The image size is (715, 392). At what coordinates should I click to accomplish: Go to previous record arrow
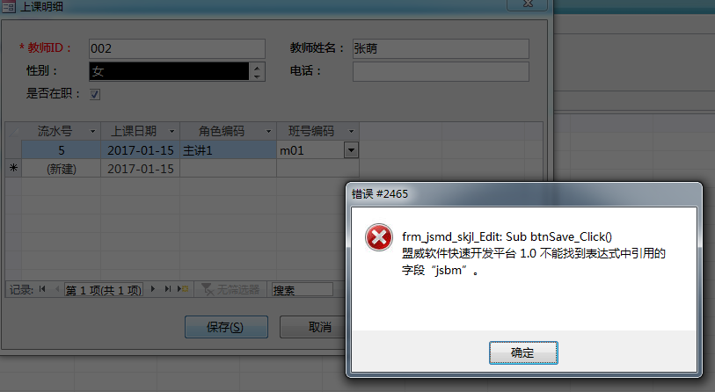[57, 289]
